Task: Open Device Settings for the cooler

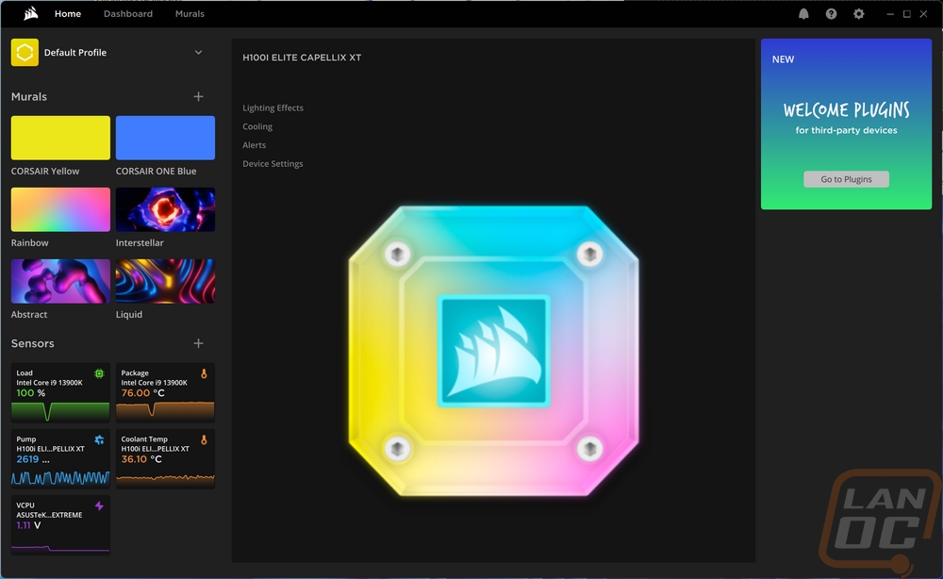Action: [273, 163]
